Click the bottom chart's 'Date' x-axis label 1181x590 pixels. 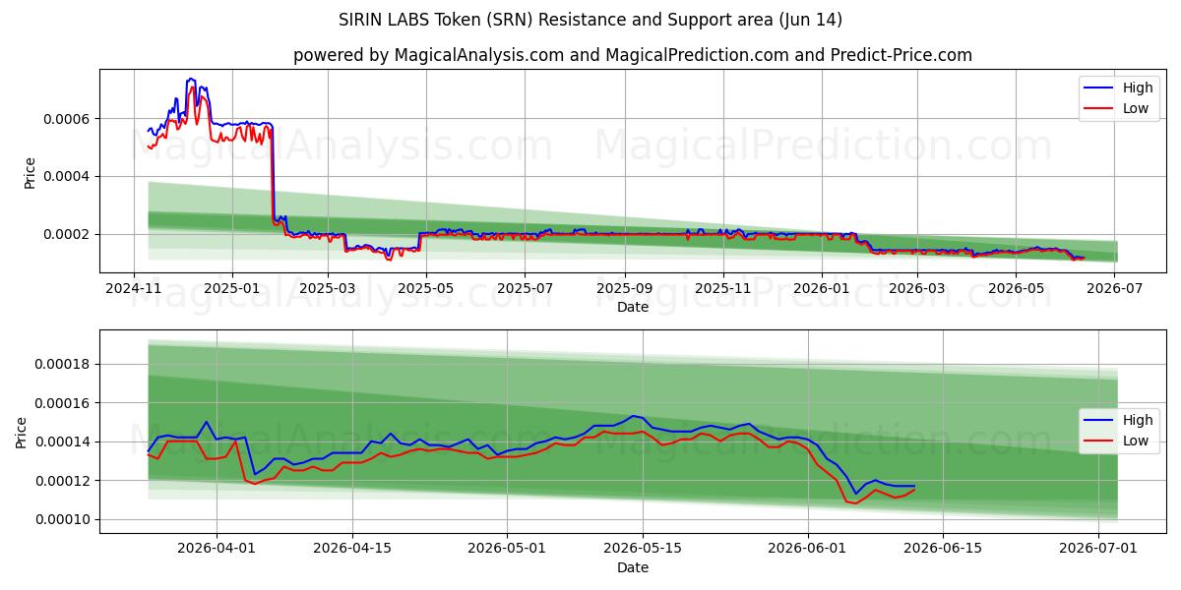633,567
